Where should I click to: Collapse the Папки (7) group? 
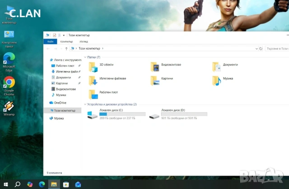85,57
